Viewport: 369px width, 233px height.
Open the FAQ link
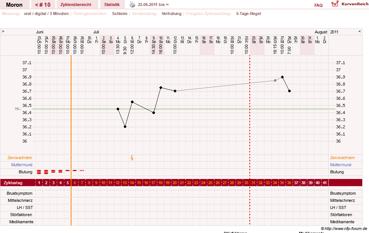pyautogui.click(x=318, y=5)
